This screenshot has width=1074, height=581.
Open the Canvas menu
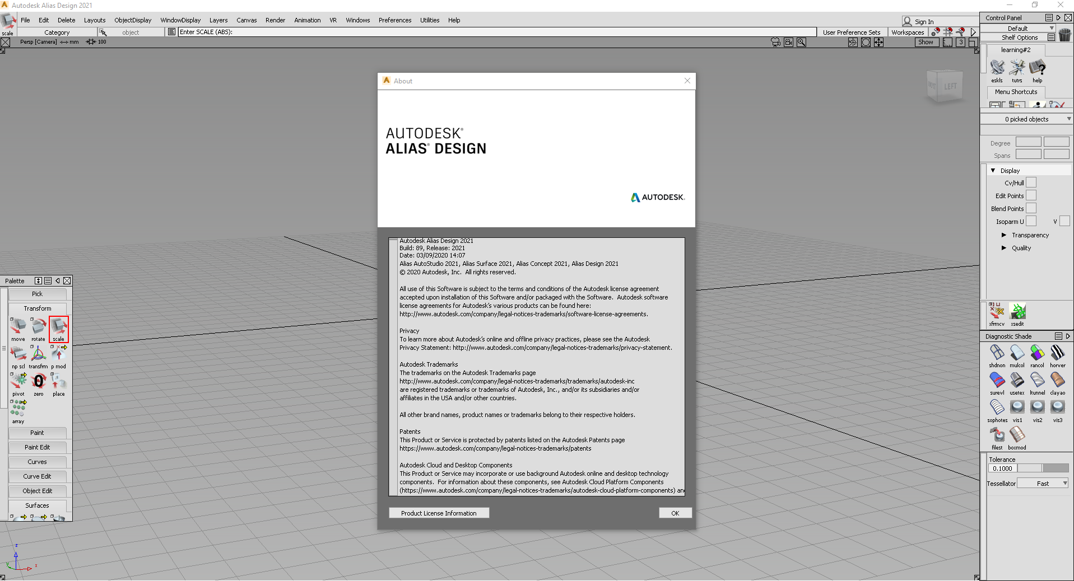click(247, 20)
